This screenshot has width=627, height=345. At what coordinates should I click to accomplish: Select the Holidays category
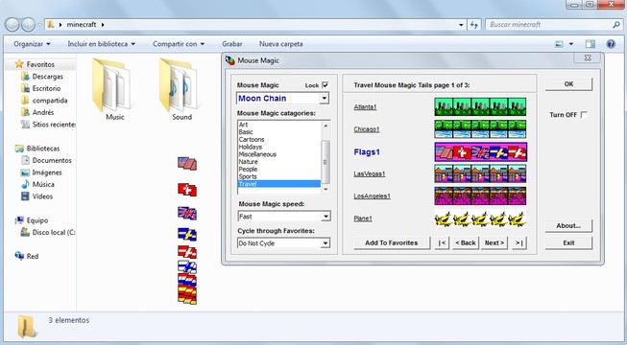point(251,147)
